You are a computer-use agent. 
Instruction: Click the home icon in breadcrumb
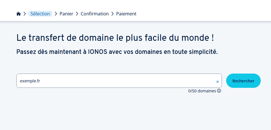click(19, 14)
